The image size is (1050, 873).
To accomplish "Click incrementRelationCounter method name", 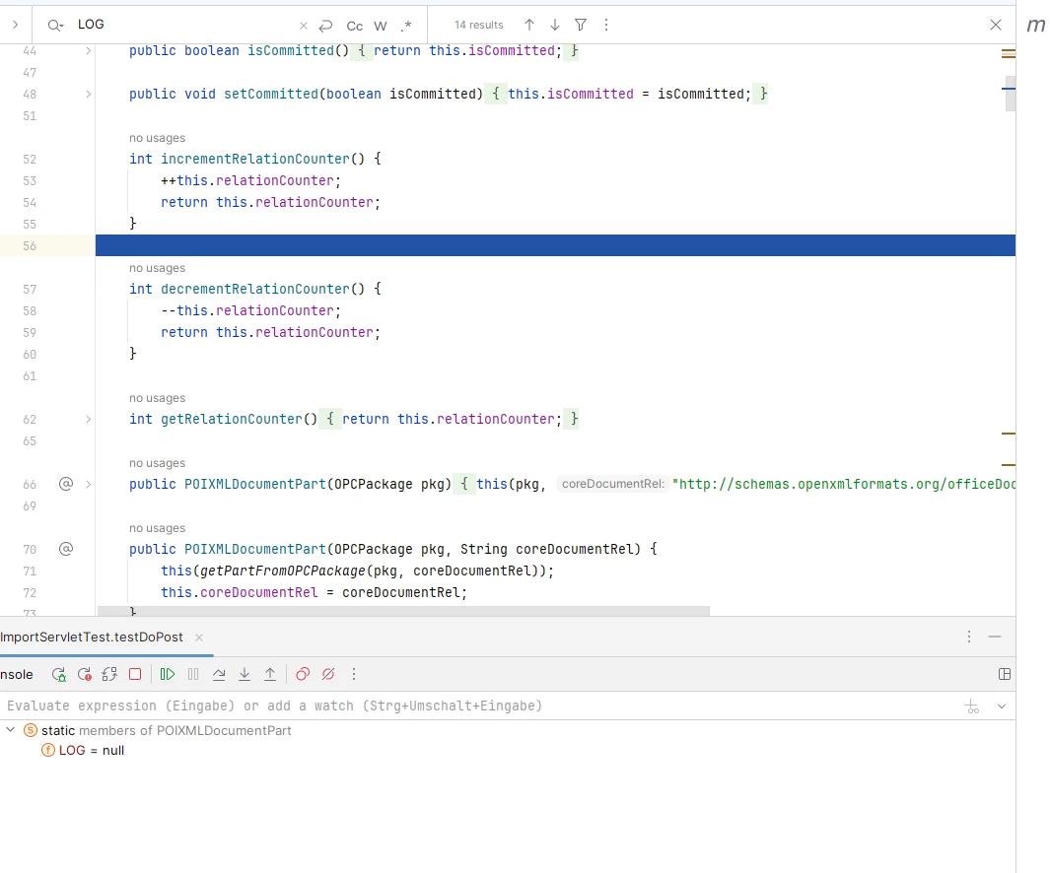I will pos(255,160).
